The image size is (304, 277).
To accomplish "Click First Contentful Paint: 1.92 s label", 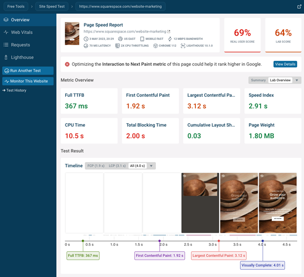I will pyautogui.click(x=160, y=256).
